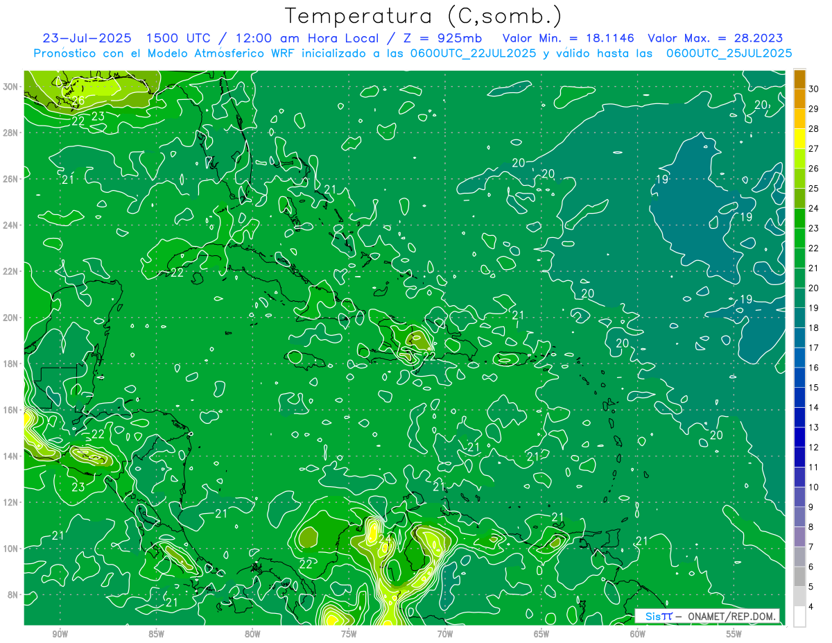Click the '0600UTC_25JUL2025' valid-until text

click(729, 53)
